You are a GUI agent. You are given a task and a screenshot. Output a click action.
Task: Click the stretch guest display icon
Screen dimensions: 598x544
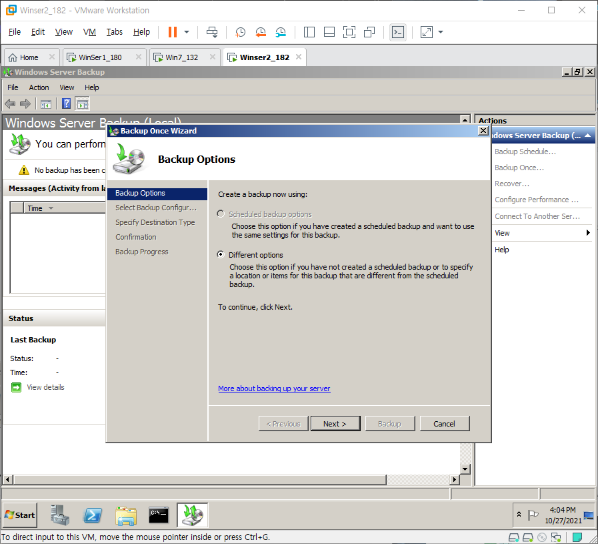(x=427, y=32)
